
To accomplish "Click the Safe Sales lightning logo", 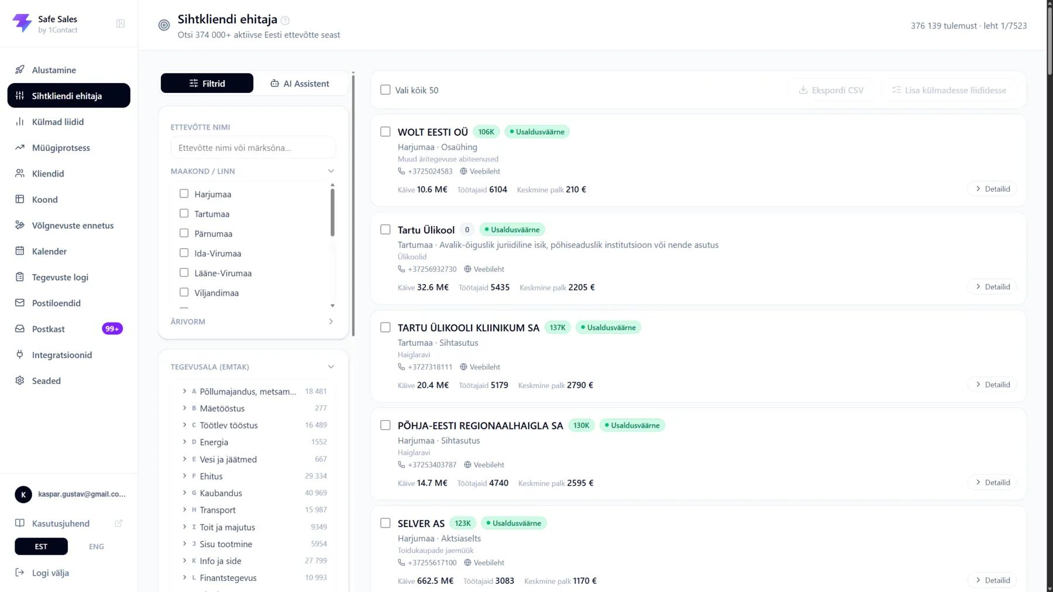I will [22, 23].
